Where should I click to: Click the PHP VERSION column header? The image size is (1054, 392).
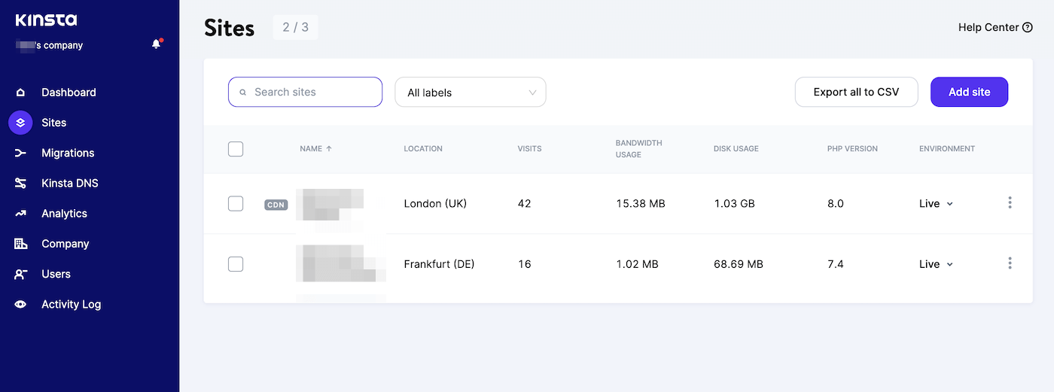pos(852,149)
